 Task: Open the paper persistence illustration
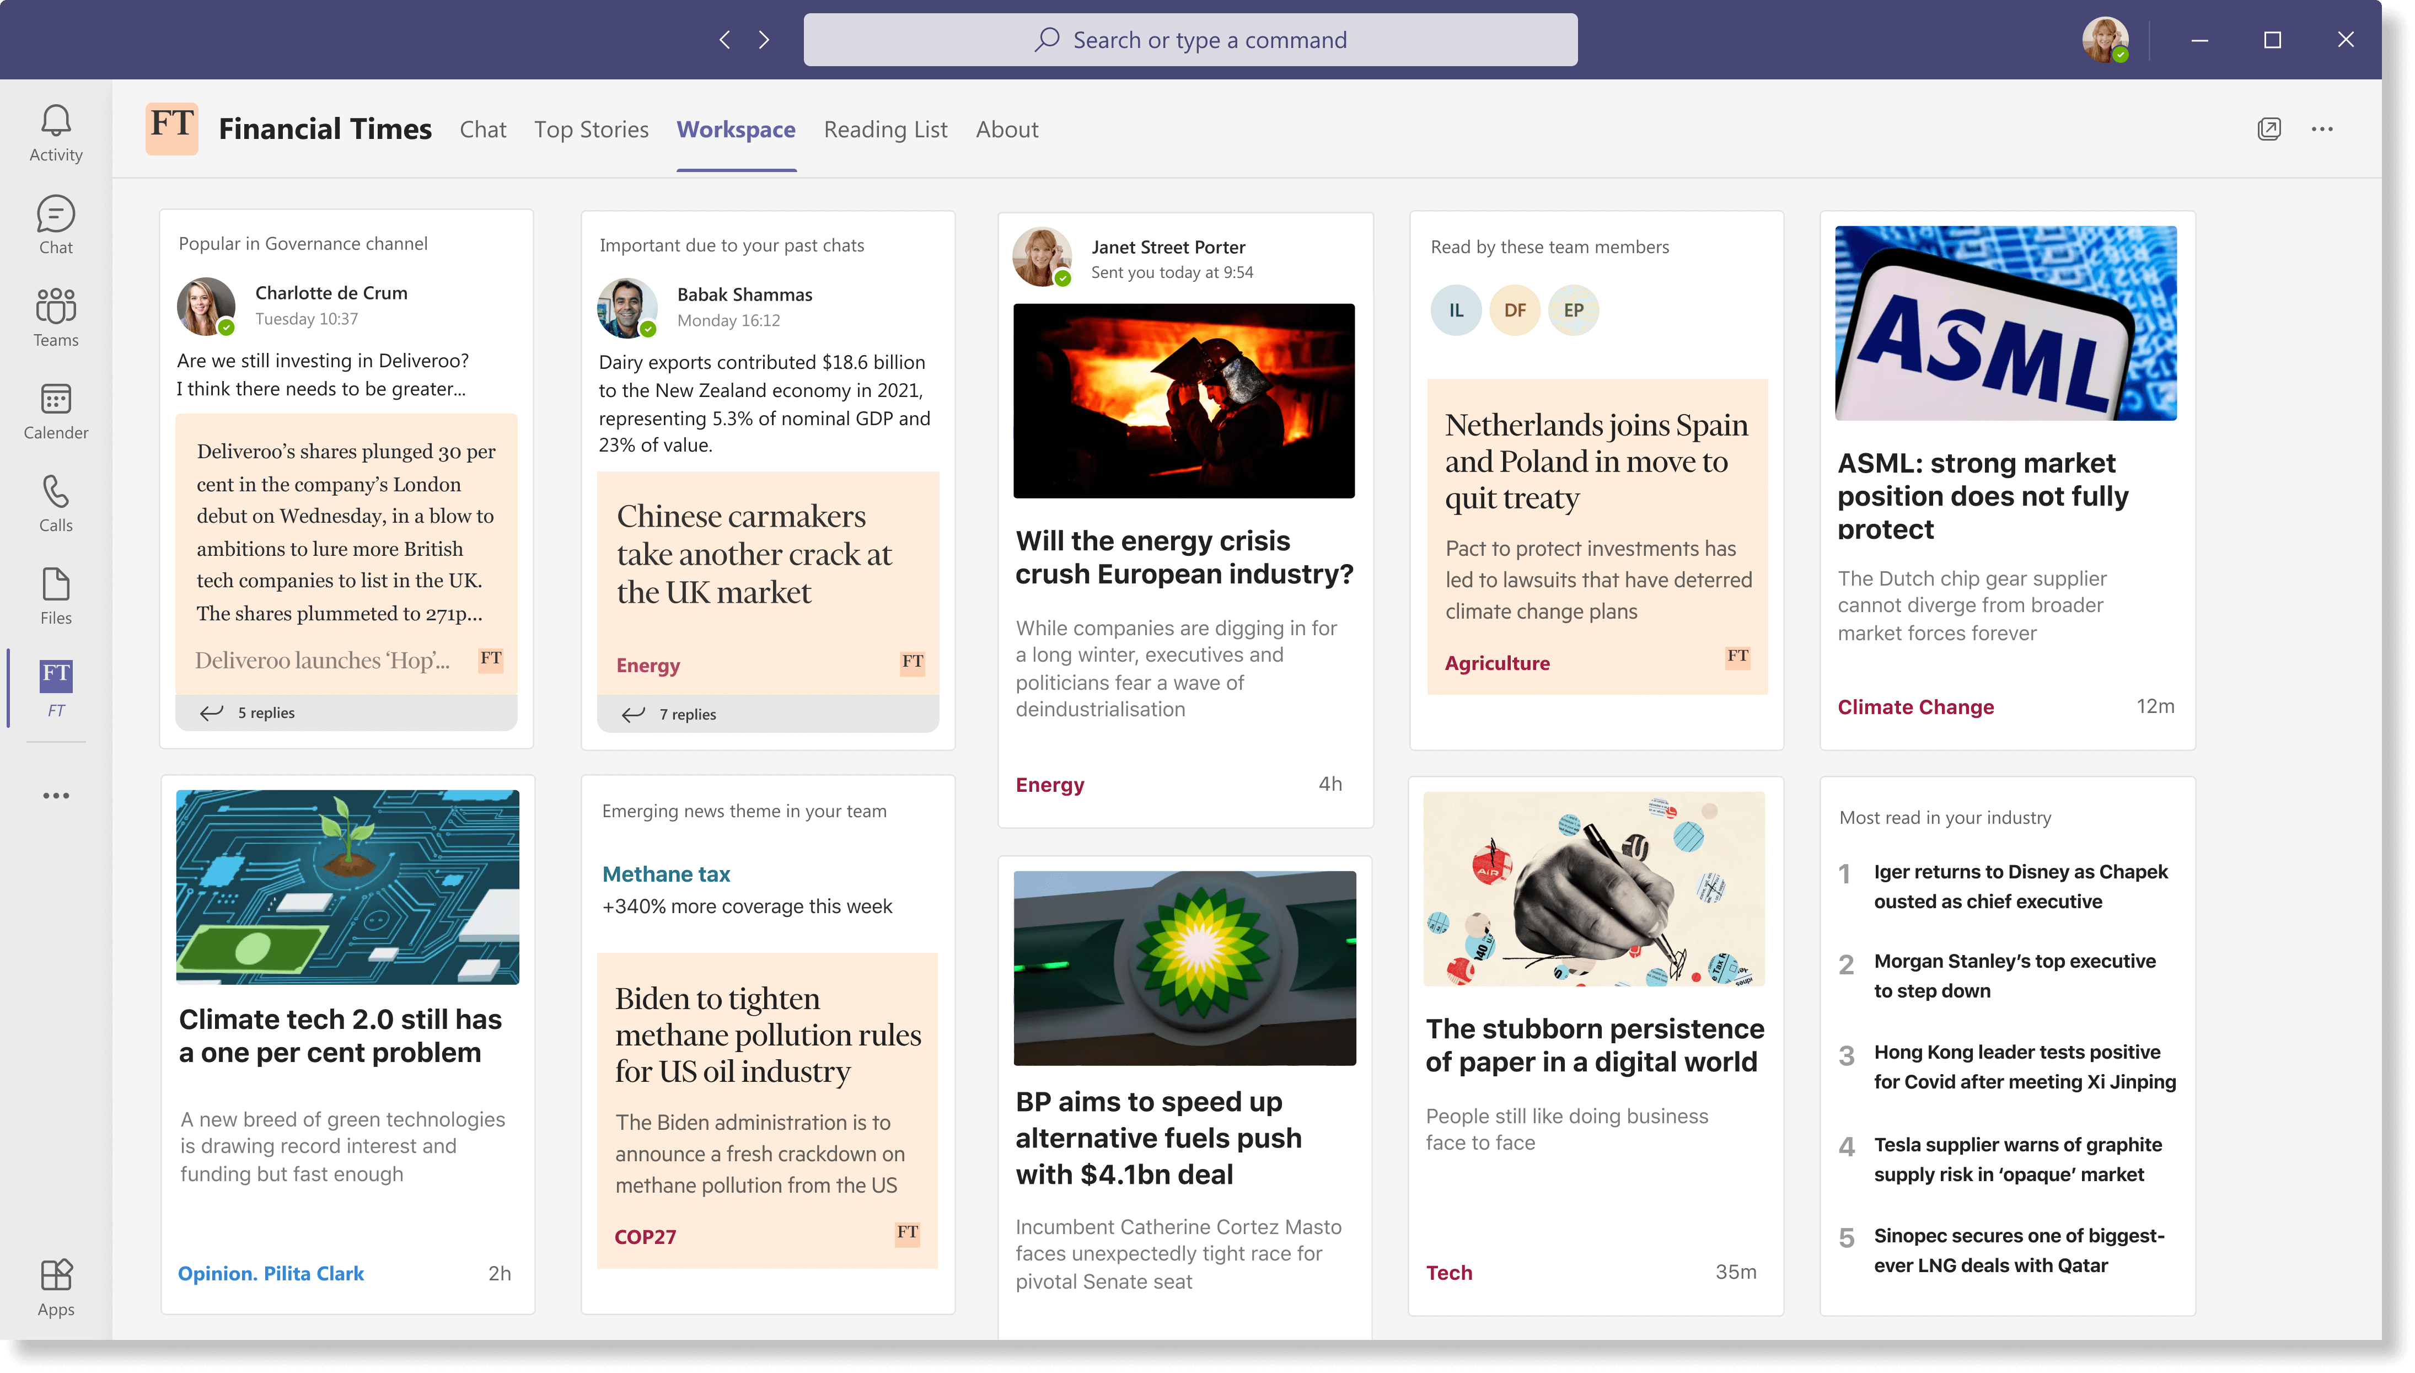tap(1593, 888)
